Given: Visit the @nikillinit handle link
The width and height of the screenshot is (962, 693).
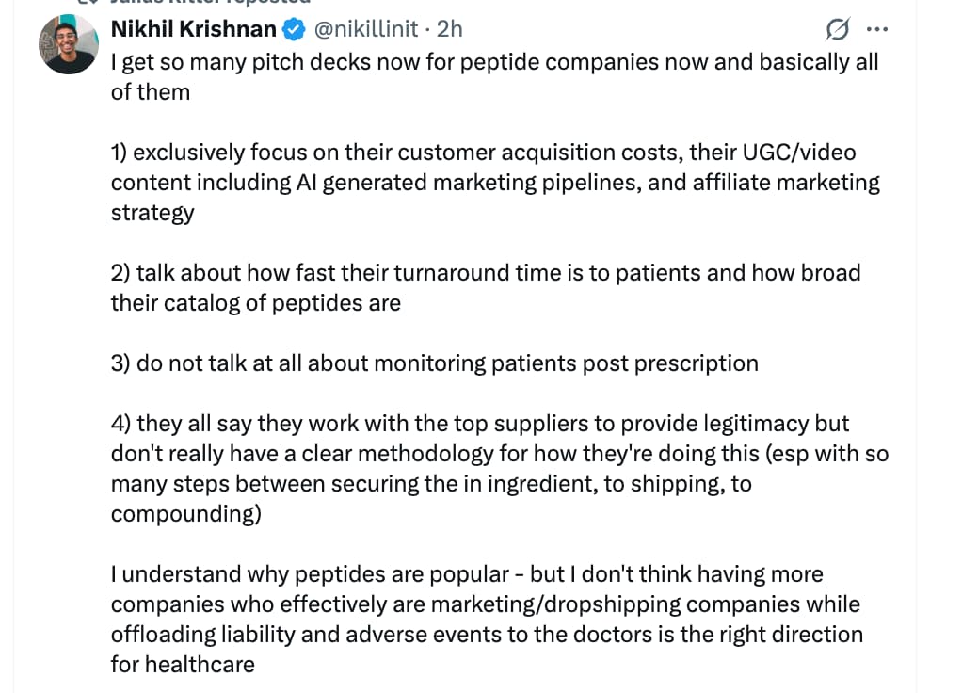Looking at the screenshot, I should pyautogui.click(x=364, y=29).
